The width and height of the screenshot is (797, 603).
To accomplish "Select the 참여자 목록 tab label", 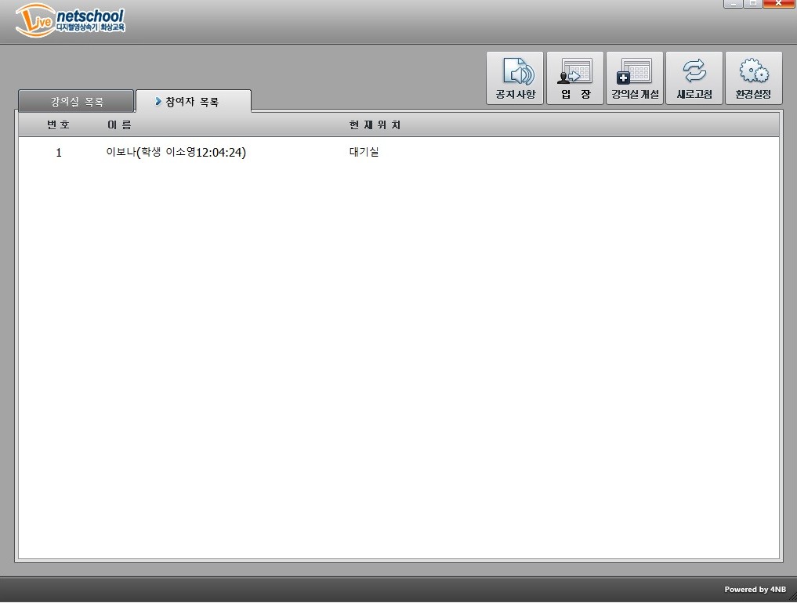I will click(x=193, y=102).
